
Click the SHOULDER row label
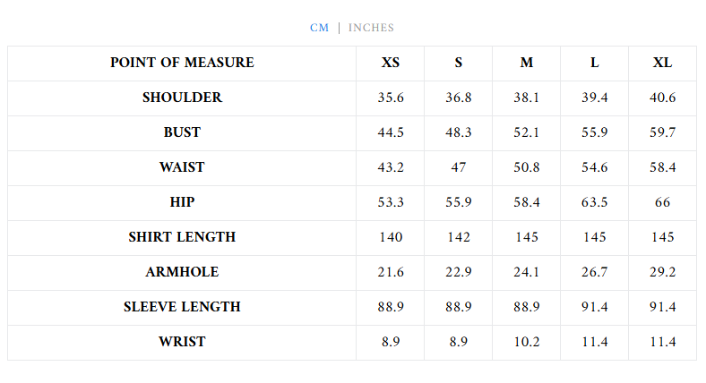[x=182, y=98]
